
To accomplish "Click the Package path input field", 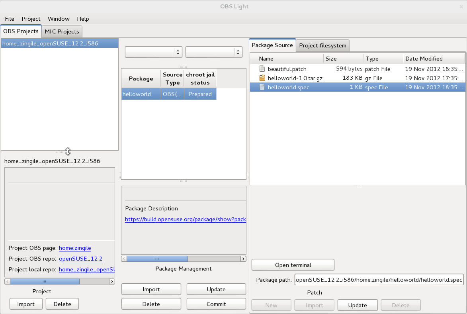I will click(x=379, y=280).
